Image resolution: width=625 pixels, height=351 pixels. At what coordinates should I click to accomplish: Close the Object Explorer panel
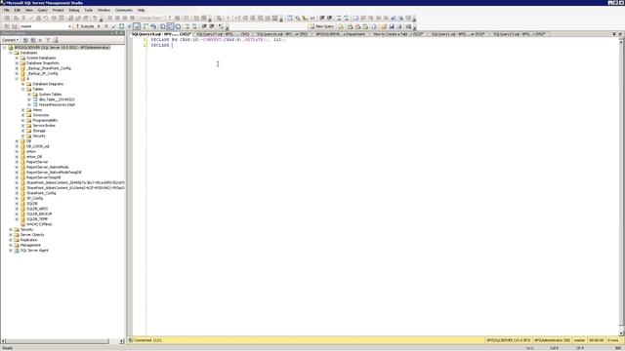coord(122,33)
